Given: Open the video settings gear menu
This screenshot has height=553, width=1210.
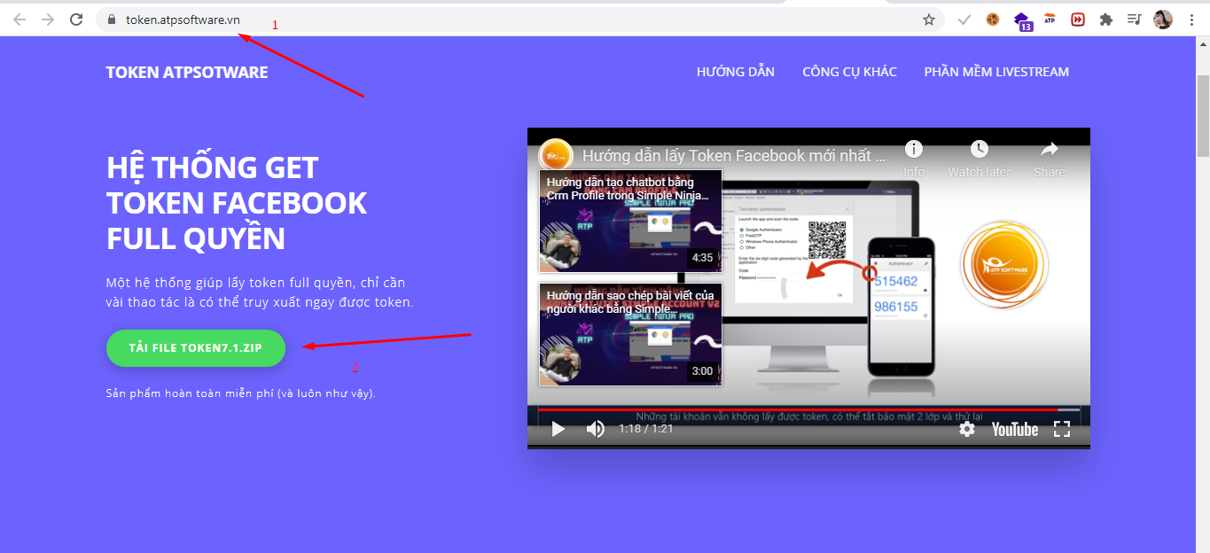Looking at the screenshot, I should 965,429.
